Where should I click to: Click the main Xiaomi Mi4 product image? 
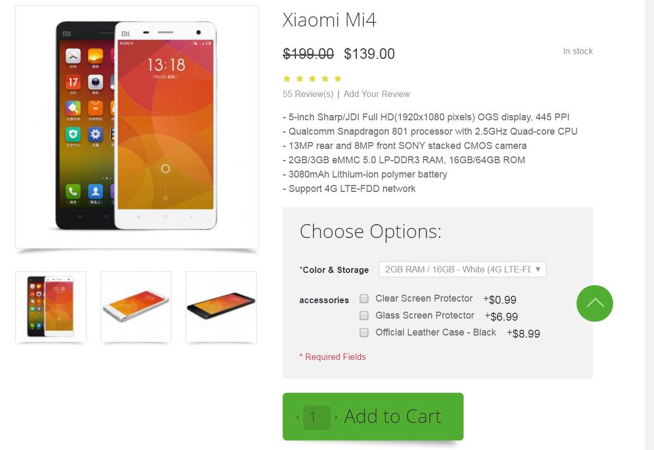click(137, 127)
